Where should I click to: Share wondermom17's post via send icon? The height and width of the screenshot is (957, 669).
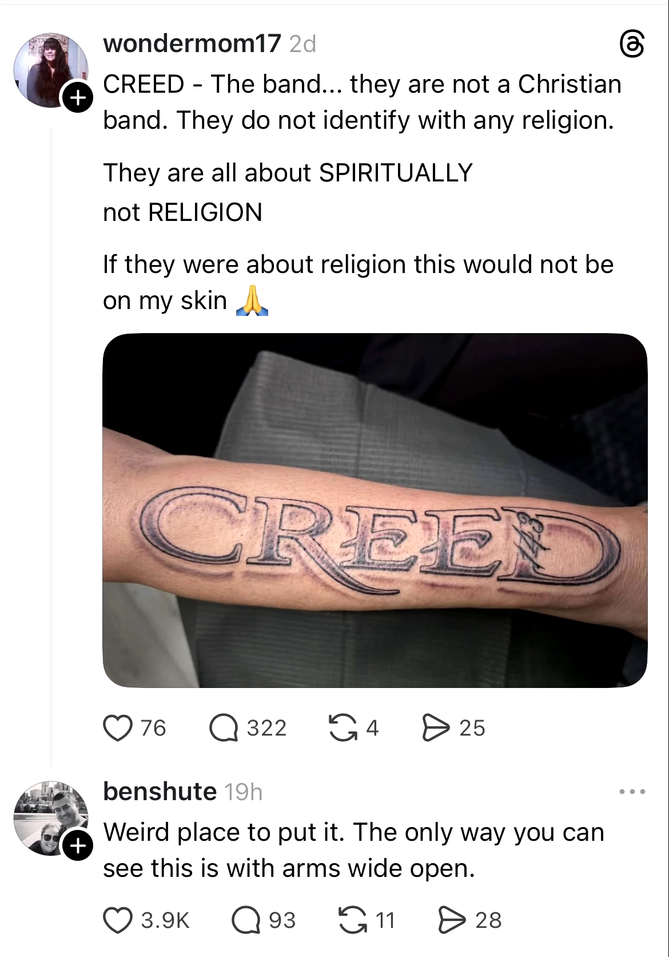436,728
